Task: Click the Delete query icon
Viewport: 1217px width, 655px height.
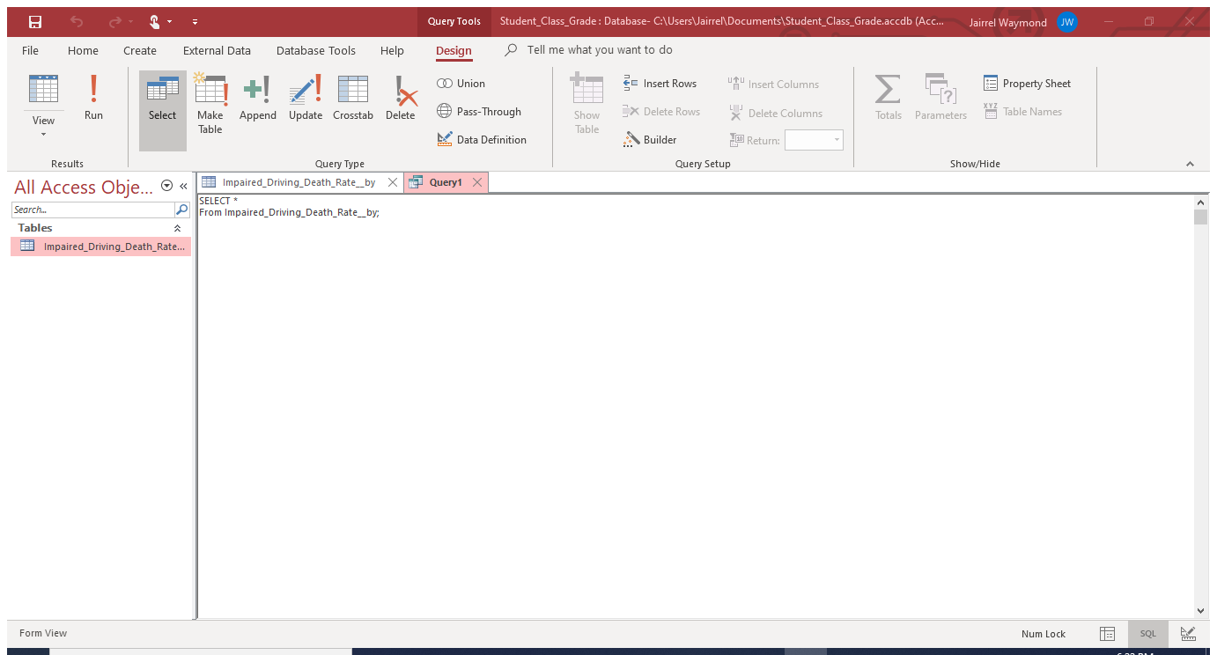Action: (x=400, y=98)
